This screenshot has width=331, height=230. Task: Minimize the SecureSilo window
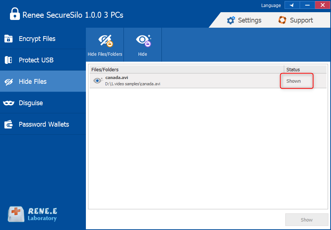point(307,5)
